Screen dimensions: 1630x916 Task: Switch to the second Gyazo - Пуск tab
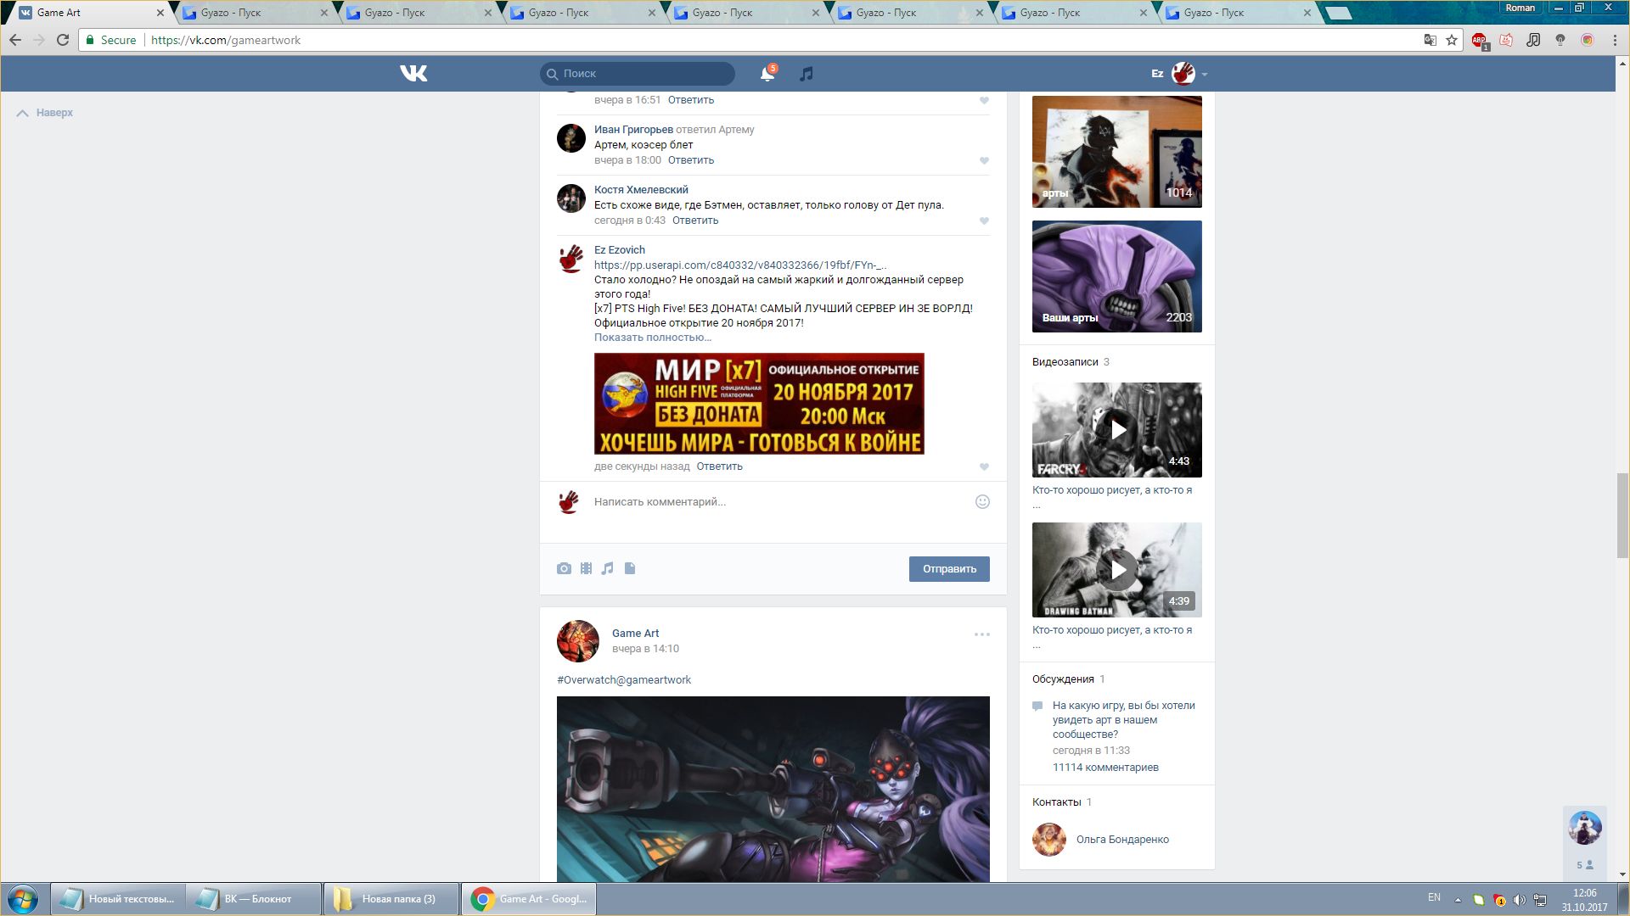tap(395, 13)
